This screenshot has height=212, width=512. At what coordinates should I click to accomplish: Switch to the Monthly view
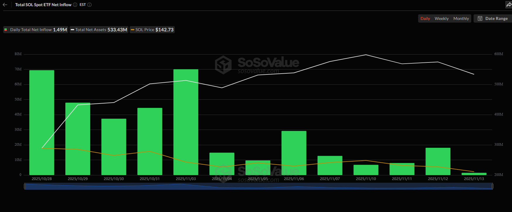(x=461, y=18)
